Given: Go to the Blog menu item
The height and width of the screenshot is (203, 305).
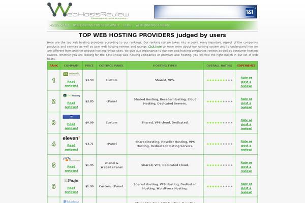Looking at the screenshot, I should point(127,25).
